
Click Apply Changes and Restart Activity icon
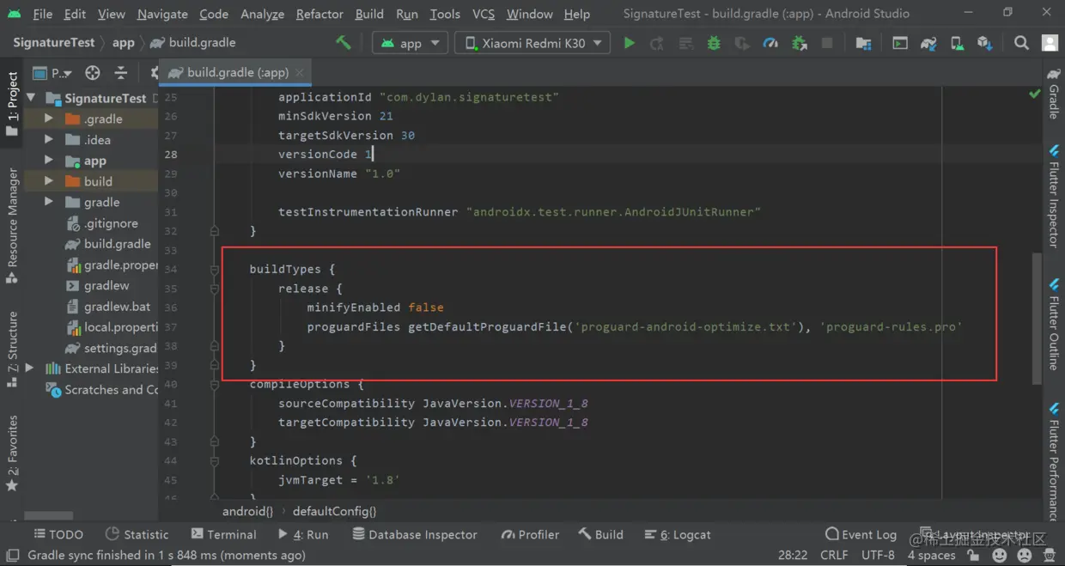tap(658, 43)
